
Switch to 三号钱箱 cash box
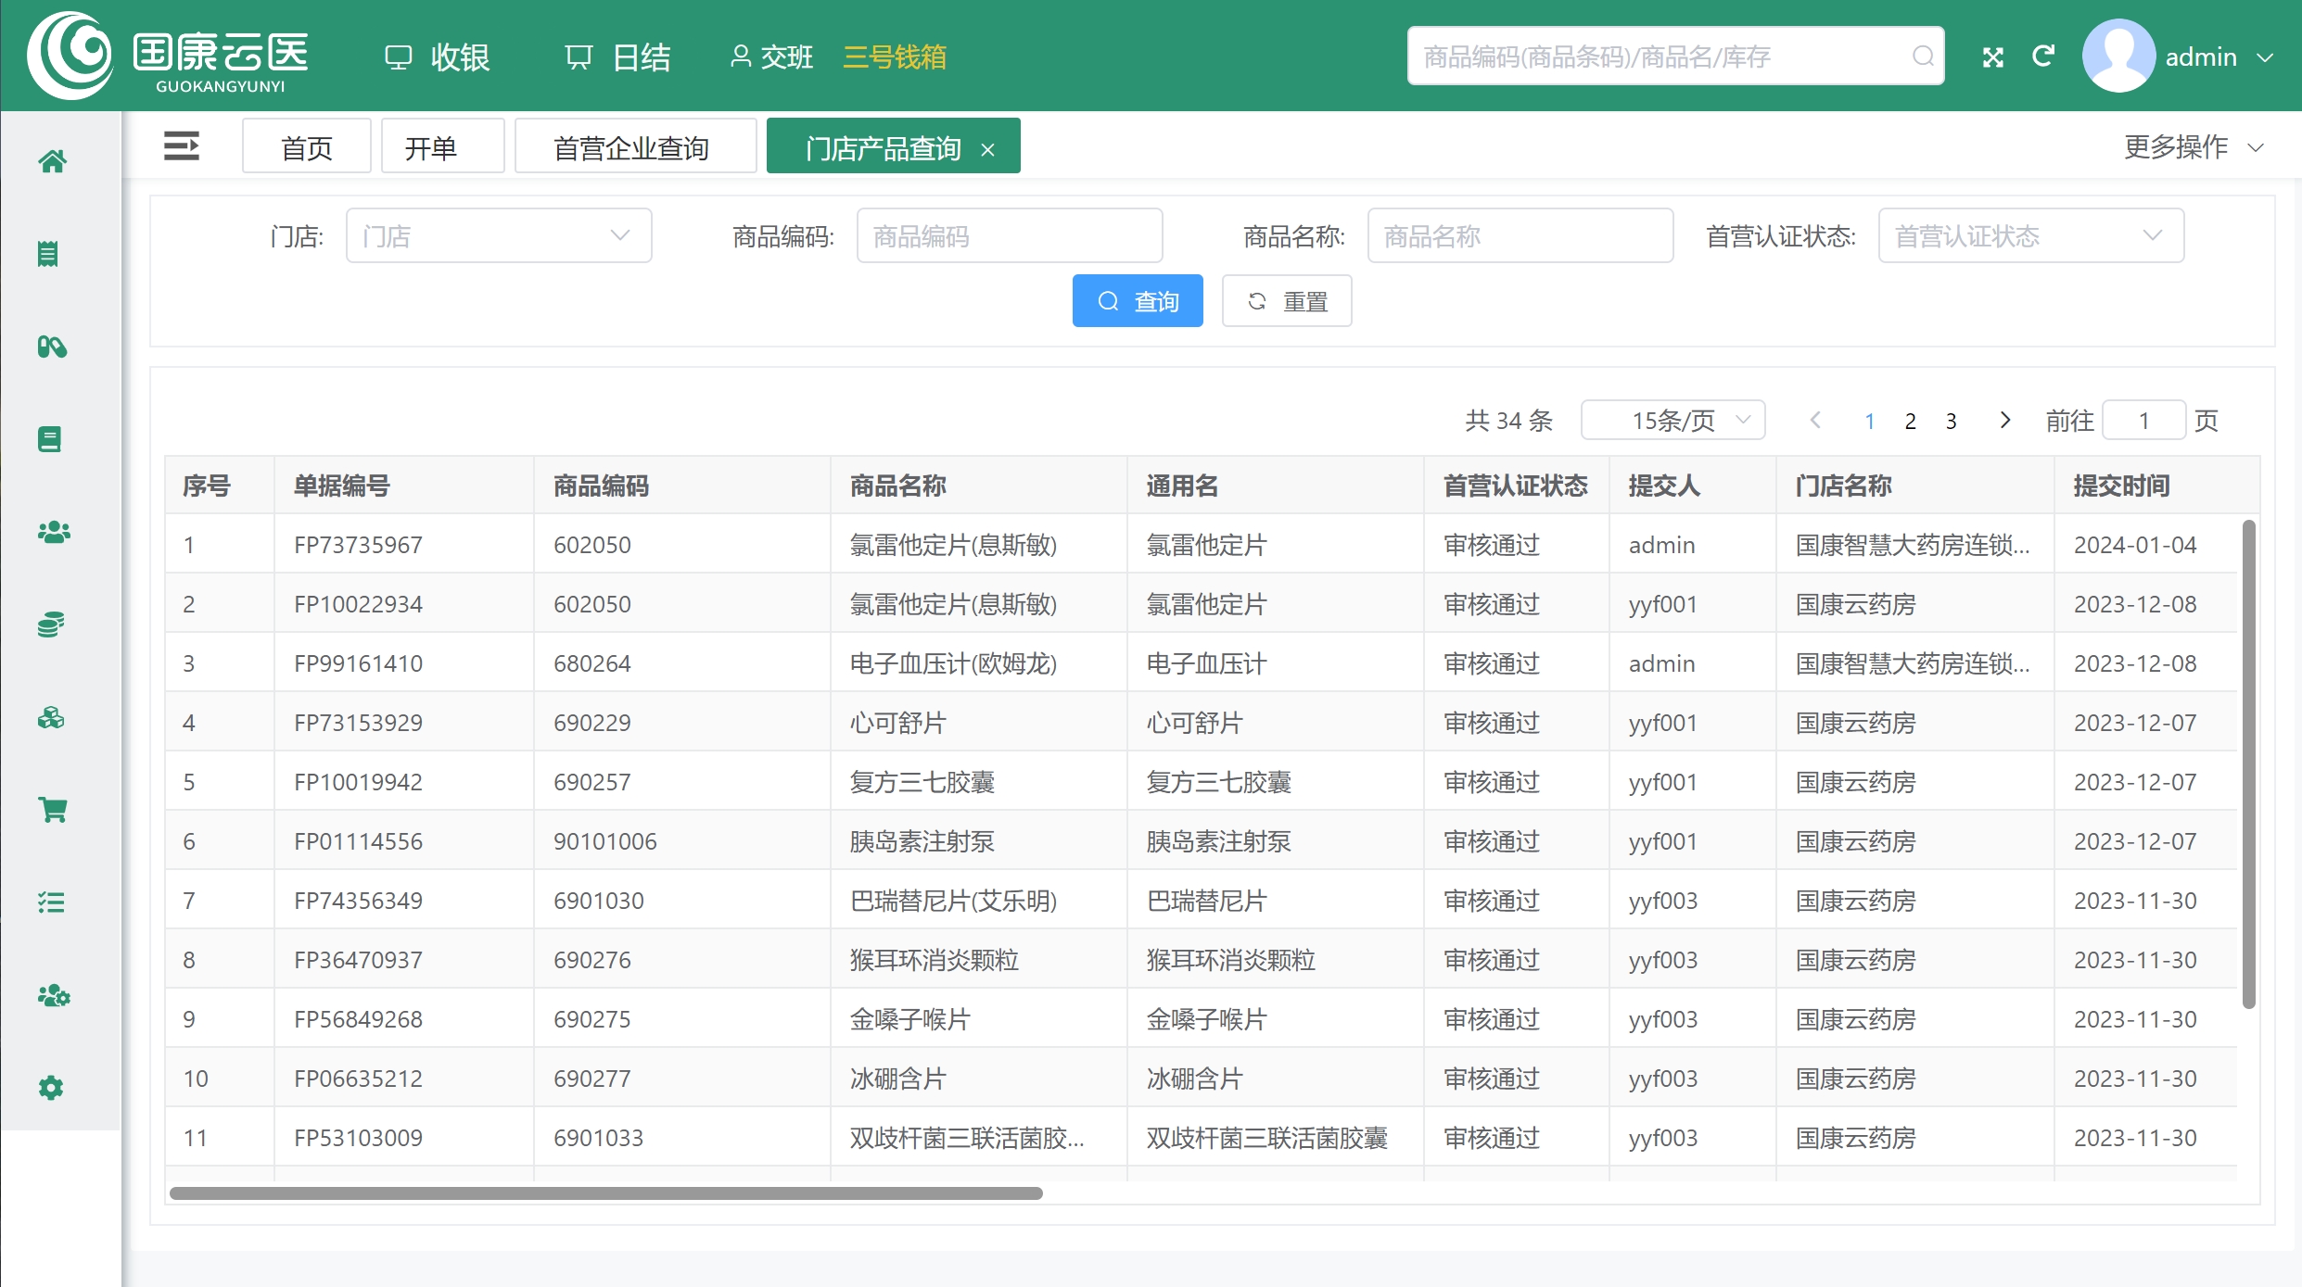point(894,57)
